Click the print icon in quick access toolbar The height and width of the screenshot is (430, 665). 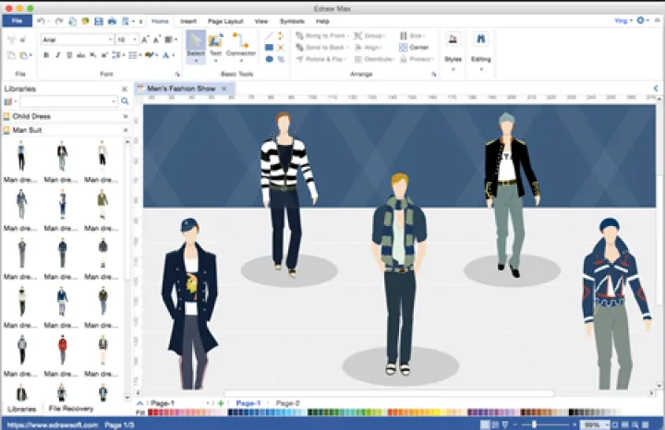(x=112, y=20)
